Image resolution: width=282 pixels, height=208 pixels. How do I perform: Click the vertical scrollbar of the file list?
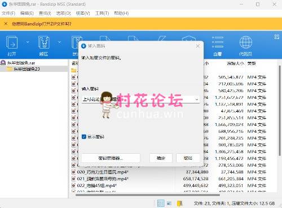(280, 110)
